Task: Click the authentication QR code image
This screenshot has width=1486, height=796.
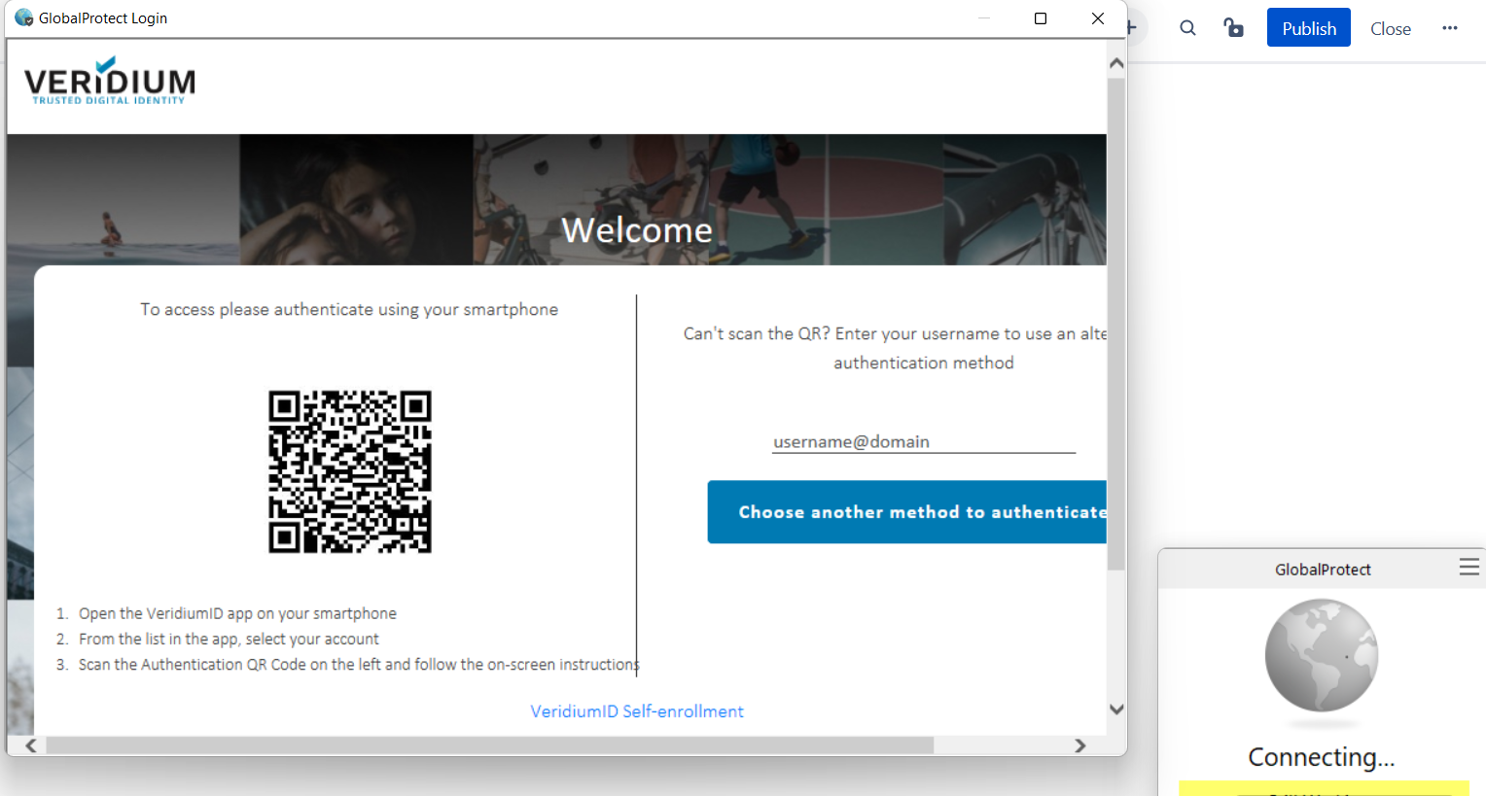Action: tap(350, 472)
